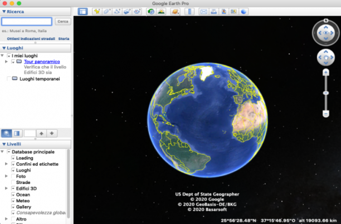Open the Ottieni indicazioni stradali link
This screenshot has height=224, width=341.
[31, 38]
